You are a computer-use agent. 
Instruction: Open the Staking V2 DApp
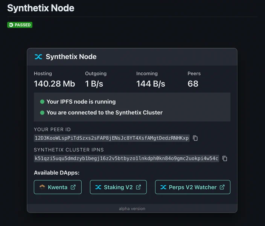[118, 187]
